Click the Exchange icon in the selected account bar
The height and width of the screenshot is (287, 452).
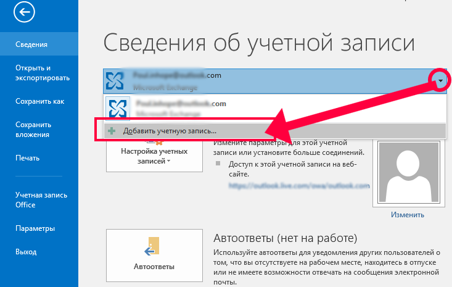116,80
